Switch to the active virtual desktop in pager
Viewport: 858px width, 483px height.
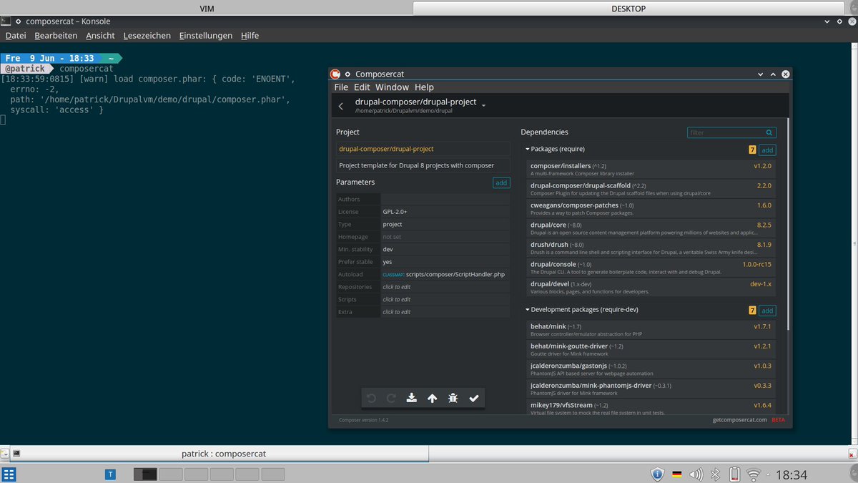point(145,474)
